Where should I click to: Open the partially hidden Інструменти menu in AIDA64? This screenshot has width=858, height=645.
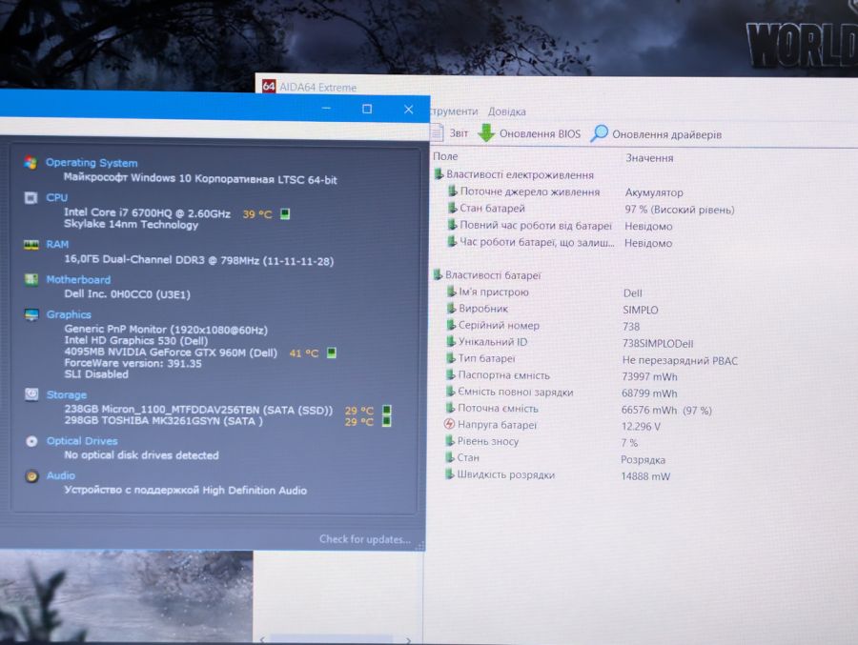pyautogui.click(x=454, y=111)
